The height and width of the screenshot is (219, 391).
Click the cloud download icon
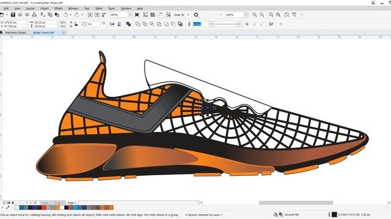click(20, 15)
